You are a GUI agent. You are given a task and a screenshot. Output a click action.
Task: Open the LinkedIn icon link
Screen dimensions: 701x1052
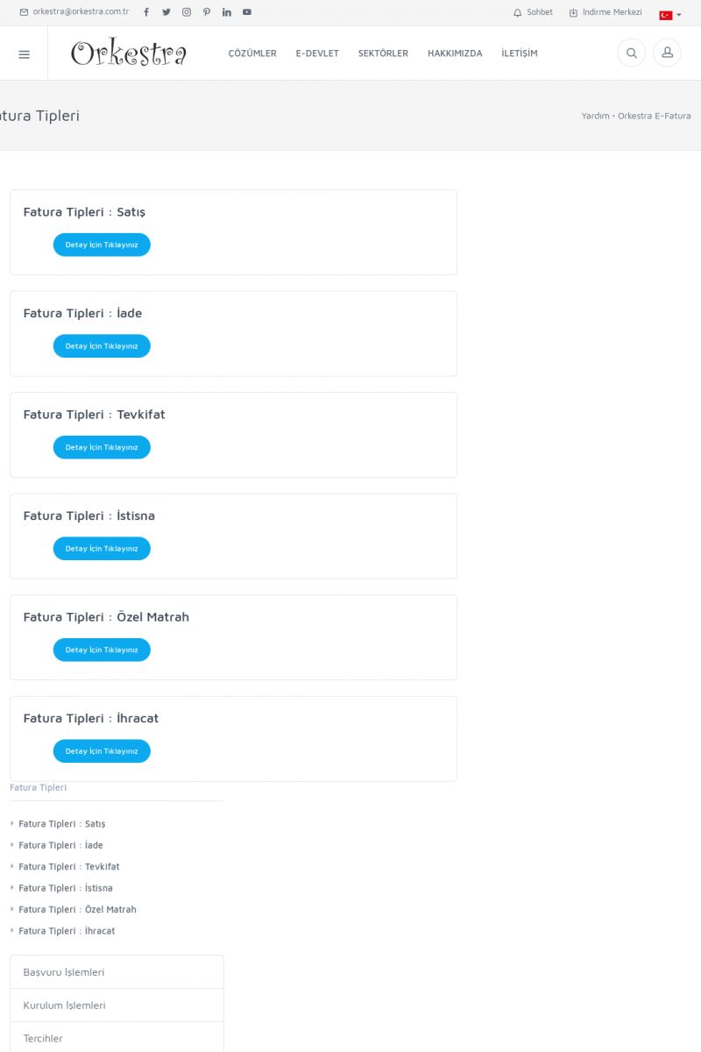click(x=227, y=12)
